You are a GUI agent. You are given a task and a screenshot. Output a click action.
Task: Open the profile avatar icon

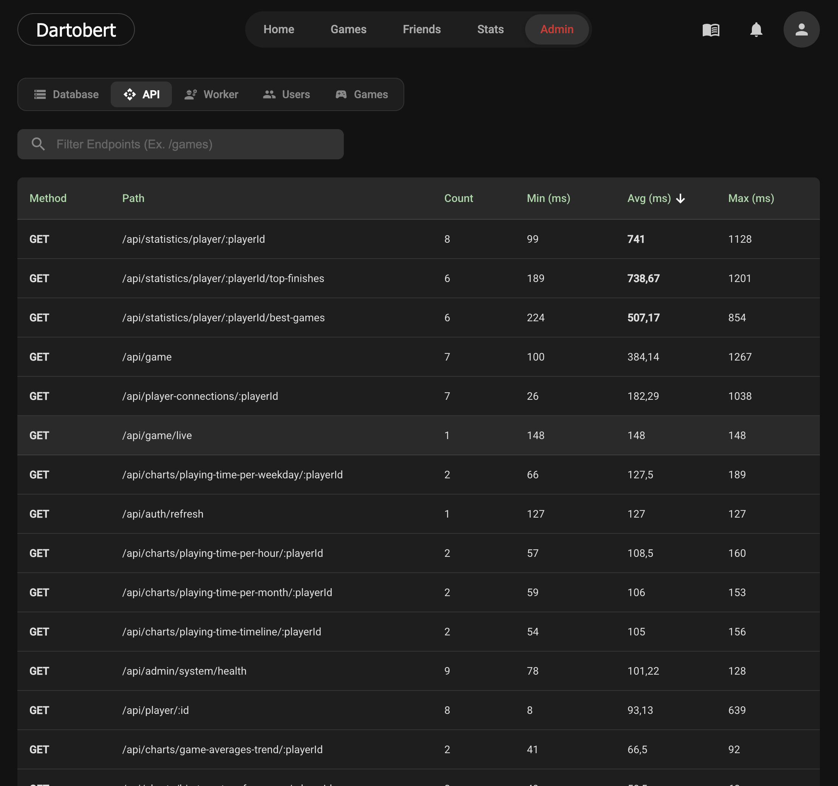pyautogui.click(x=801, y=29)
